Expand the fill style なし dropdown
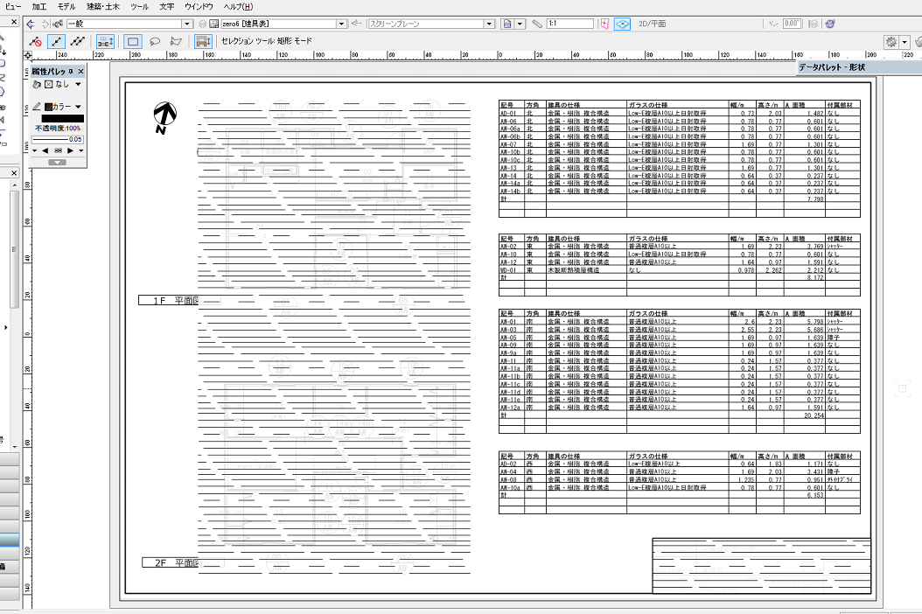The width and height of the screenshot is (922, 614). coord(79,85)
